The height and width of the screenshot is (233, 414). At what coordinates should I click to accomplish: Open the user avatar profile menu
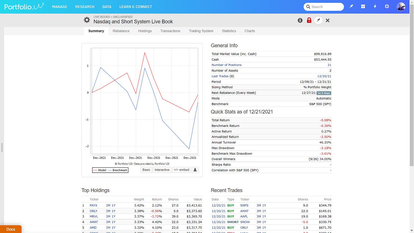pyautogui.click(x=401, y=7)
